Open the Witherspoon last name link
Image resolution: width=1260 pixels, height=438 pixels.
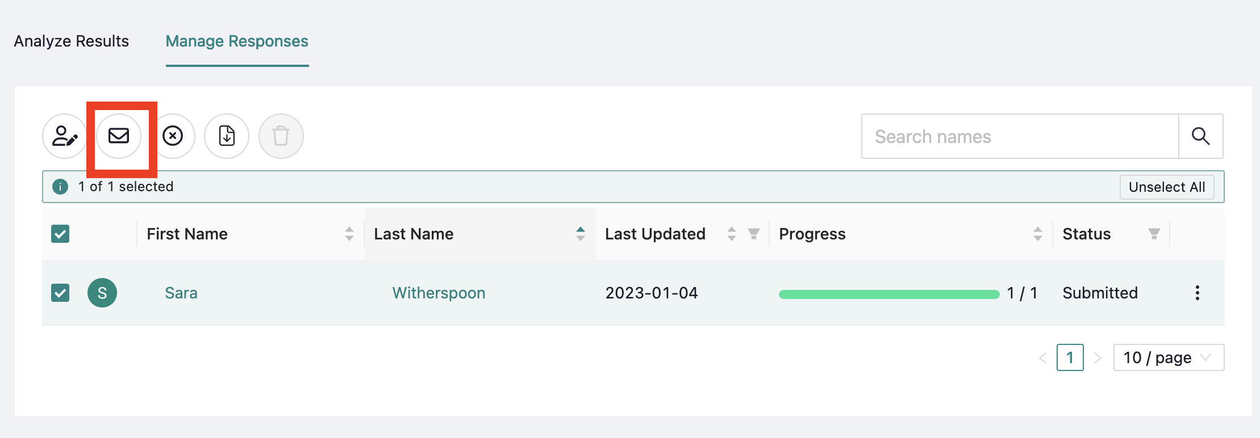point(439,293)
